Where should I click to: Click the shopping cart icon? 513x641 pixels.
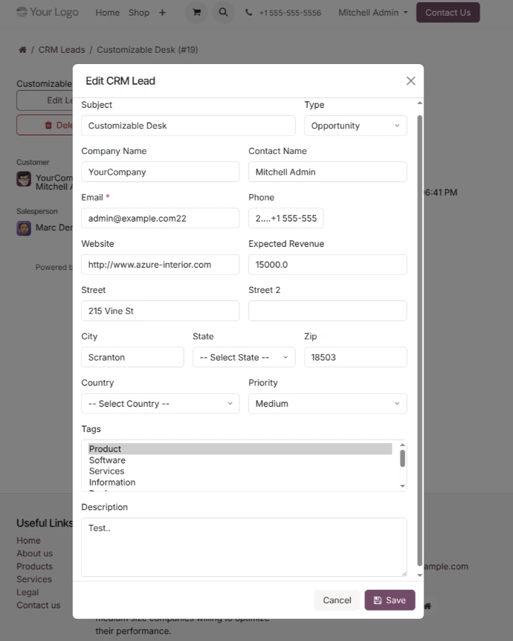(x=196, y=13)
